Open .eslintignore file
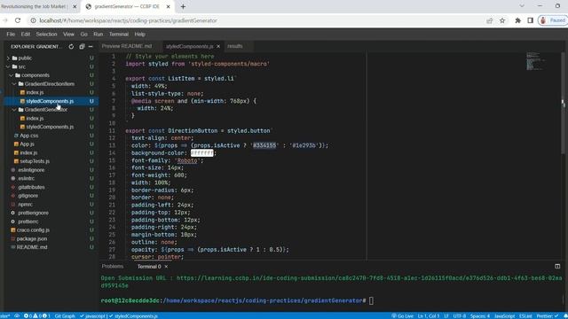Screen dimensions: 568x319 tap(31, 170)
